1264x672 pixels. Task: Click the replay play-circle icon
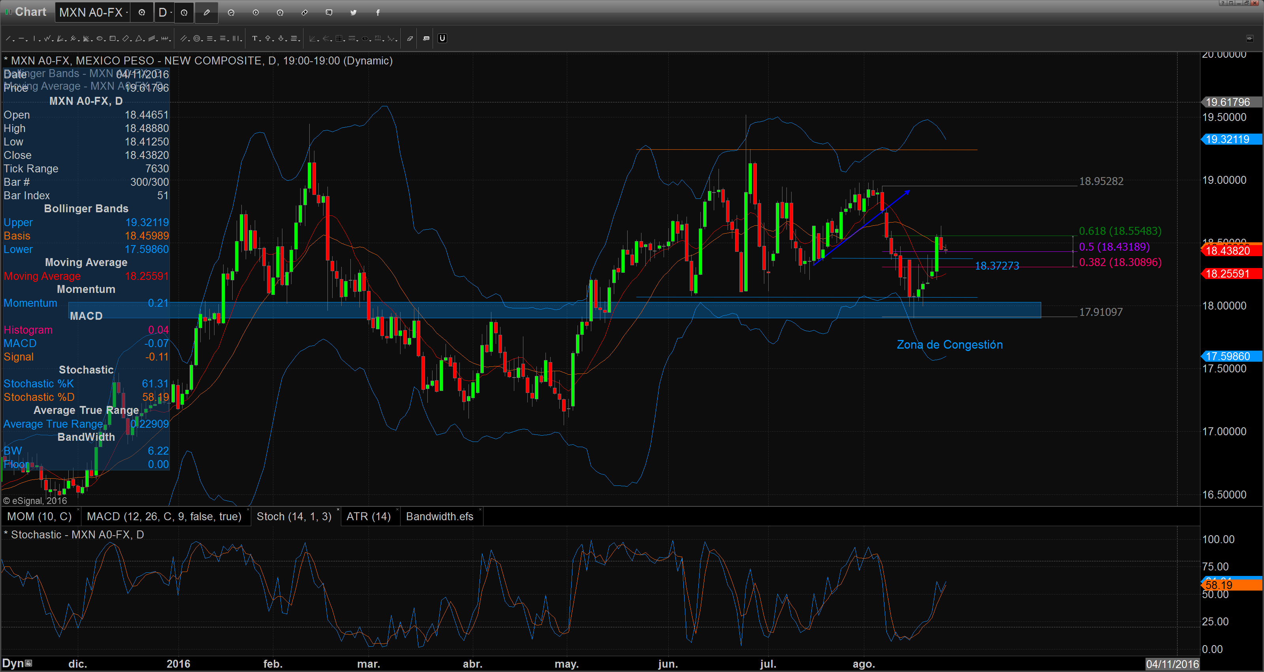256,12
